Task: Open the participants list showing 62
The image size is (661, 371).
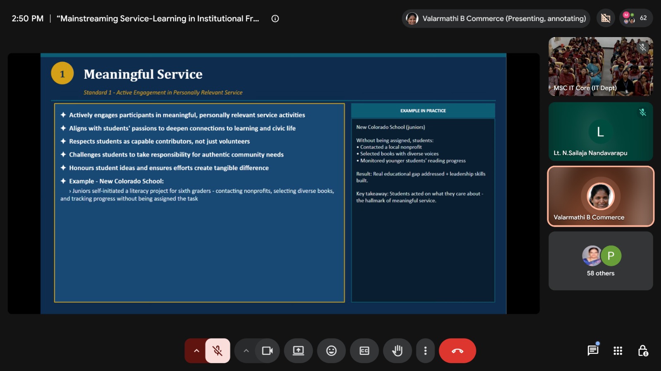Action: point(636,18)
